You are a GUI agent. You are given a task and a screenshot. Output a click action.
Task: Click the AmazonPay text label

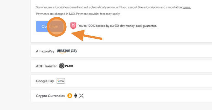coord(45,51)
